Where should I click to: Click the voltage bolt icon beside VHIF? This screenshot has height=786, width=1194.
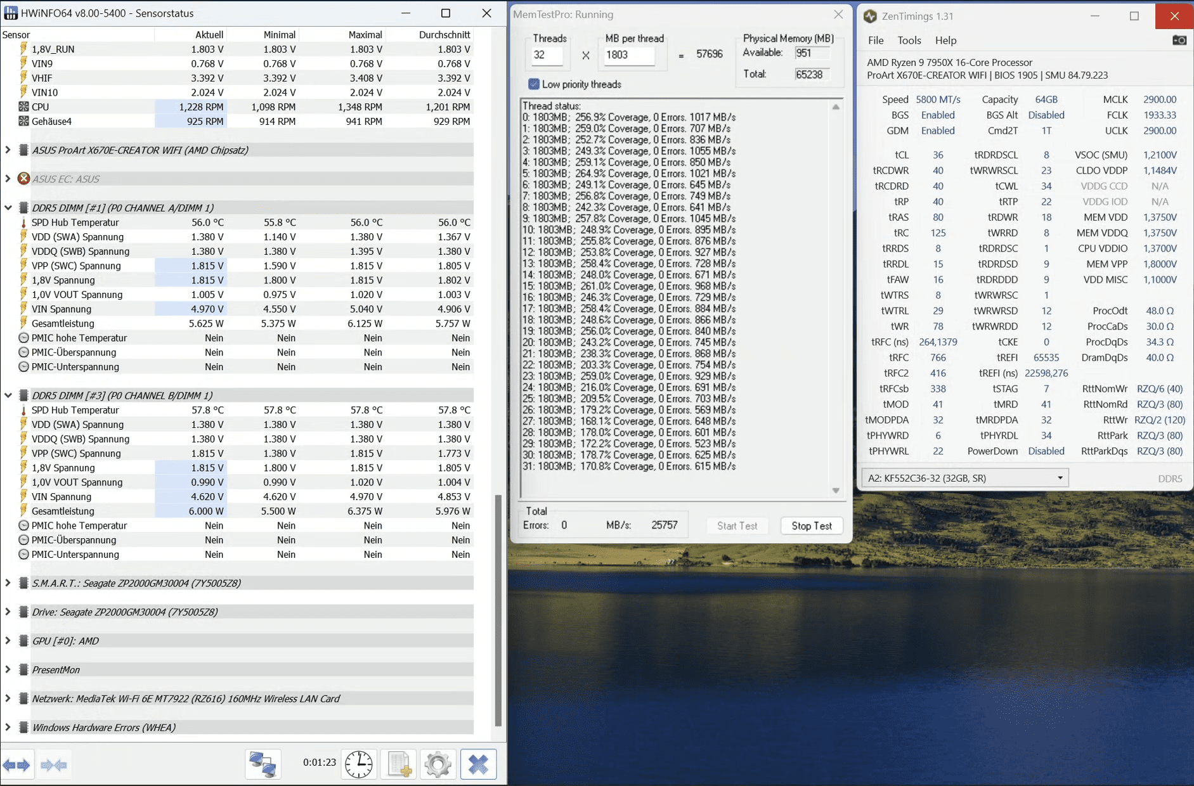click(x=23, y=78)
